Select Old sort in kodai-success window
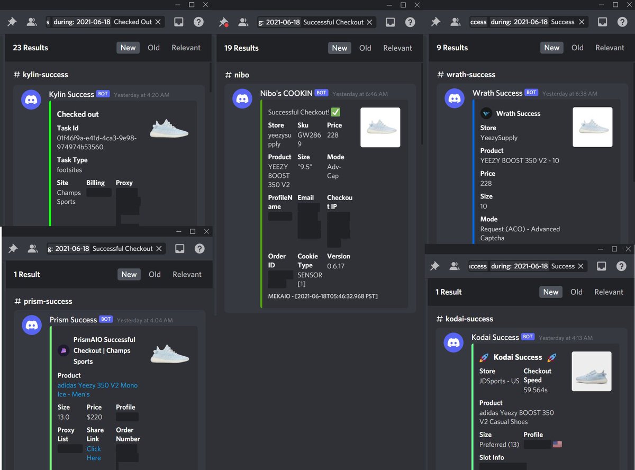The image size is (635, 470). [576, 292]
